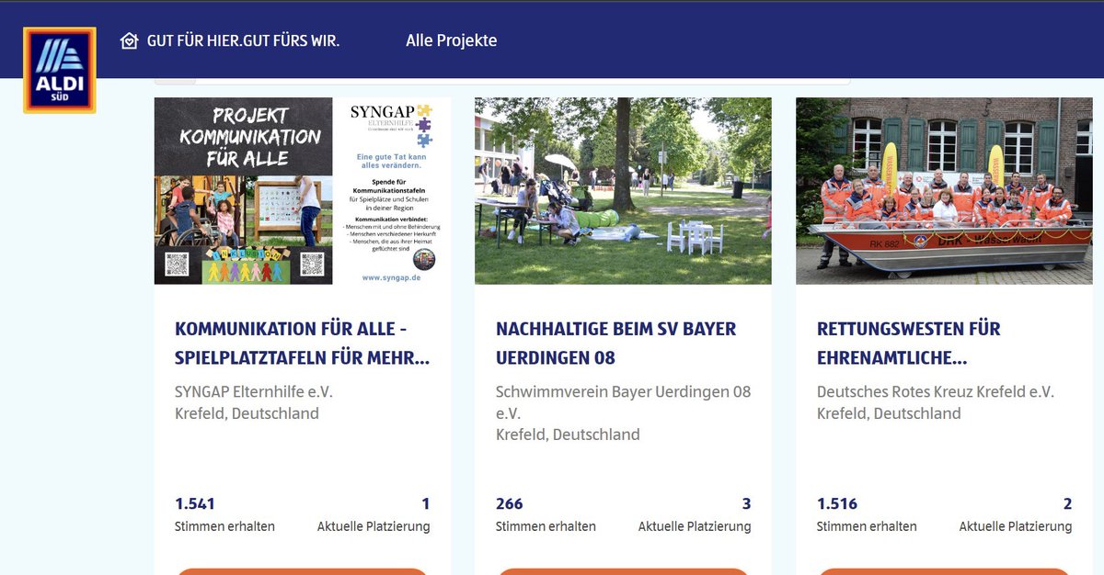
Task: Click SYNGAP Elternhilfe e.V. organization text
Action: tap(254, 391)
